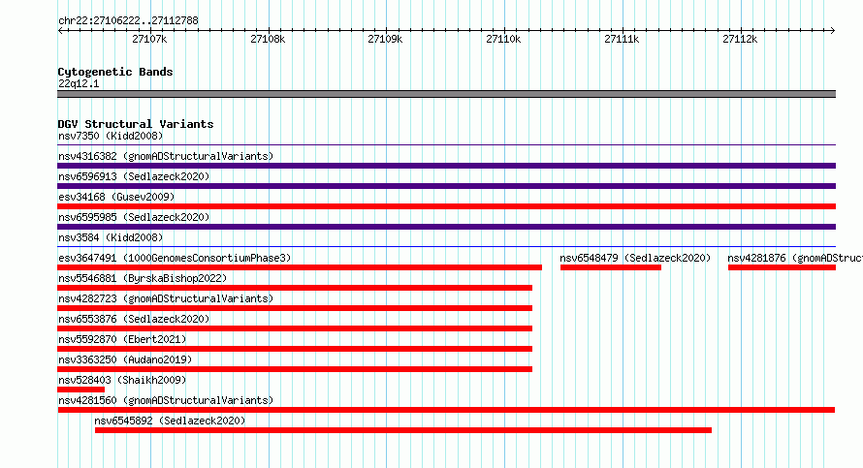Click the chr22:27106222..27112788 coordinates text
The width and height of the screenshot is (863, 468).
tap(128, 21)
